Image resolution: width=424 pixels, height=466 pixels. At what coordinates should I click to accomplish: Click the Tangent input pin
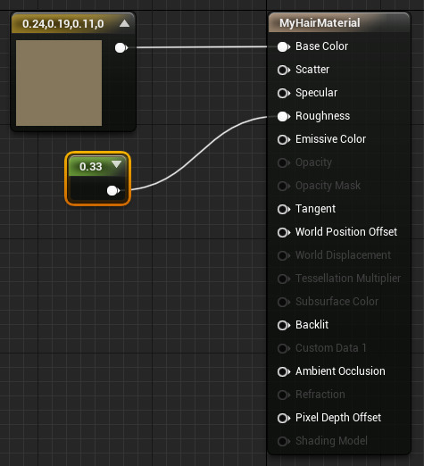pos(284,209)
